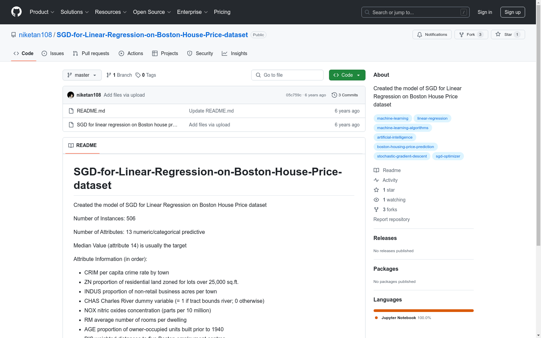The width and height of the screenshot is (541, 338).
Task: Click the boston-housing-price-prediction topic tag
Action: point(405,147)
